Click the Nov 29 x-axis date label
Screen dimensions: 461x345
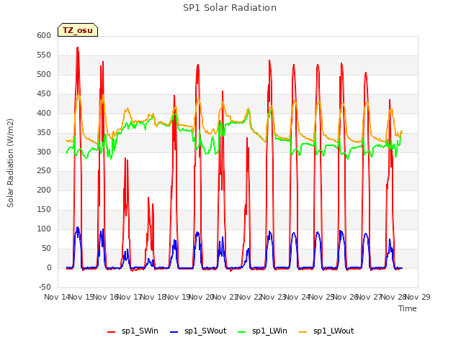click(x=418, y=297)
